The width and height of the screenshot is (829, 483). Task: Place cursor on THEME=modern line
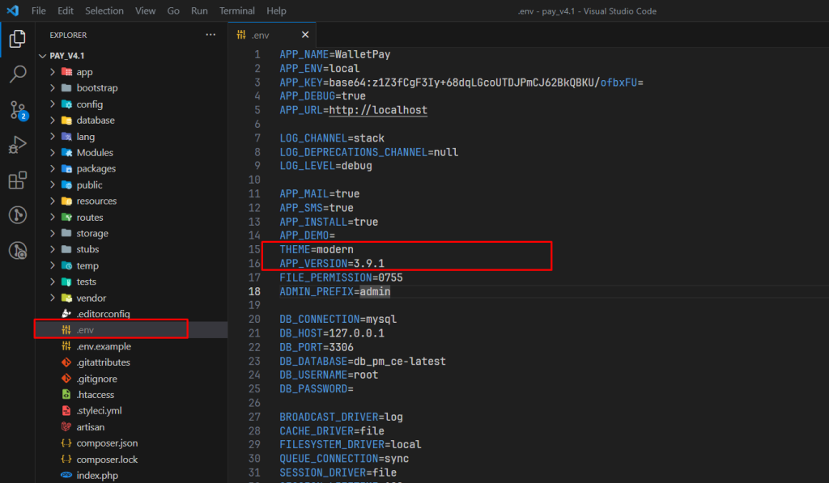click(317, 249)
